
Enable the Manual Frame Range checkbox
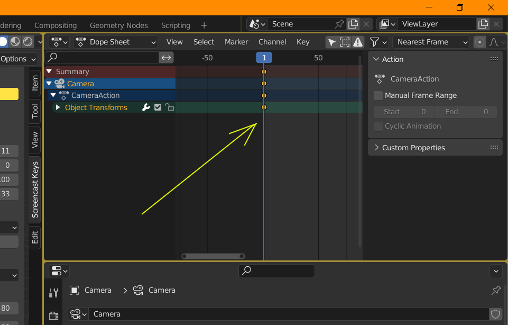click(378, 96)
